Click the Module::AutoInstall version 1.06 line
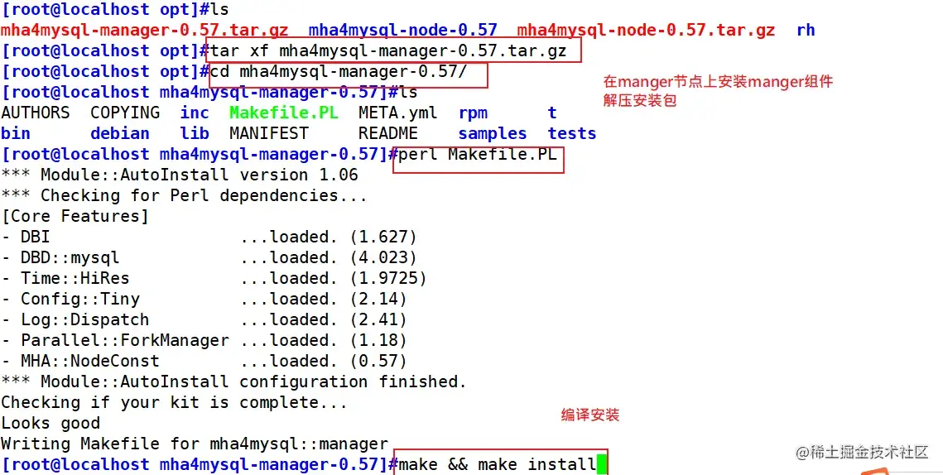 point(180,175)
